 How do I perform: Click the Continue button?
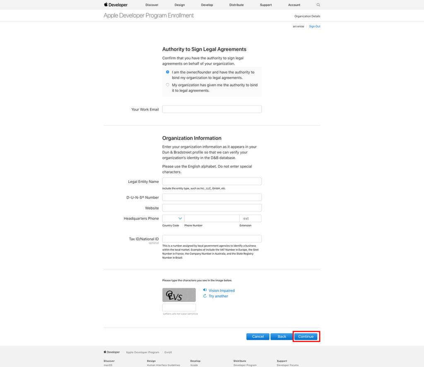click(306, 336)
